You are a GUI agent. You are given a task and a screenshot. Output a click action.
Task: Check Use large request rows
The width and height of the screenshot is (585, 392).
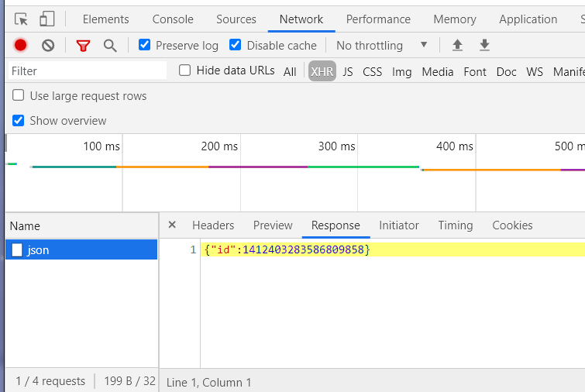click(x=19, y=96)
